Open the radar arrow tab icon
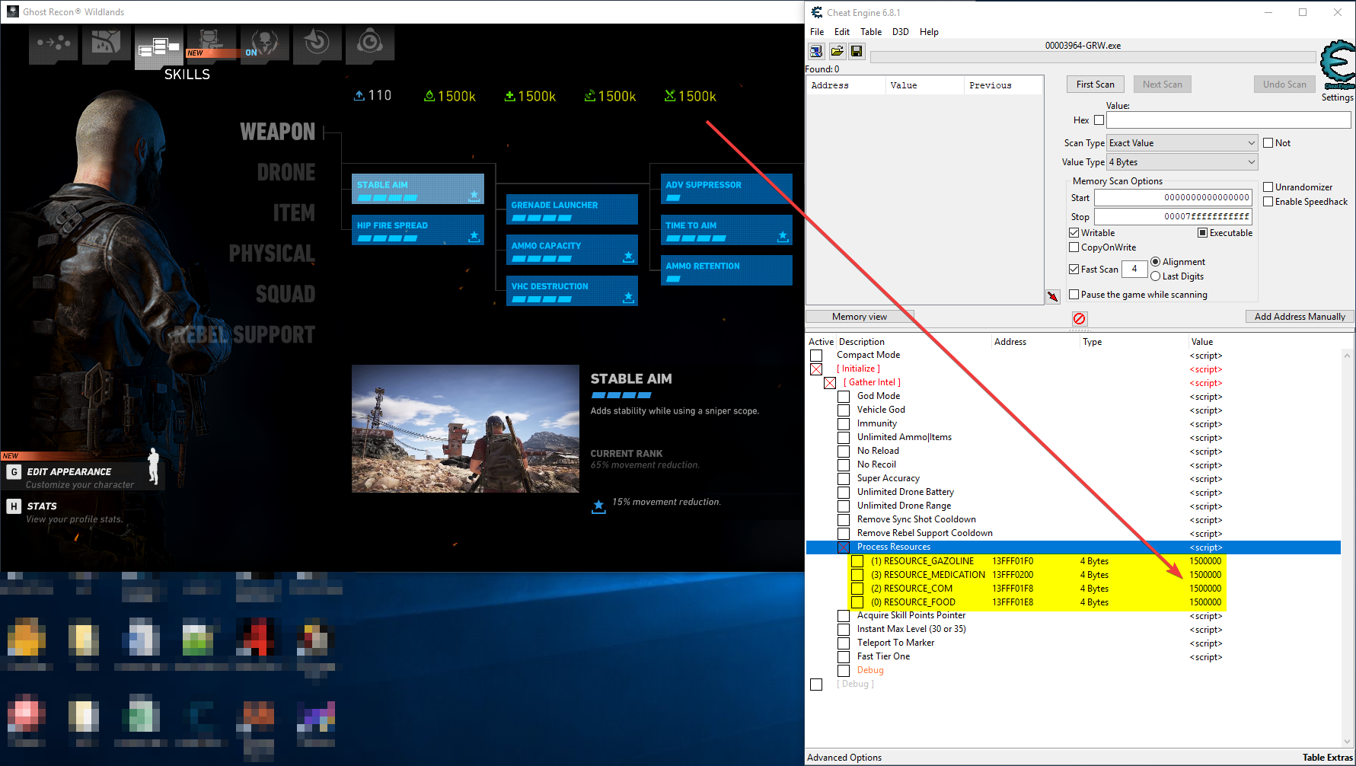This screenshot has height=766, width=1356. tap(317, 43)
